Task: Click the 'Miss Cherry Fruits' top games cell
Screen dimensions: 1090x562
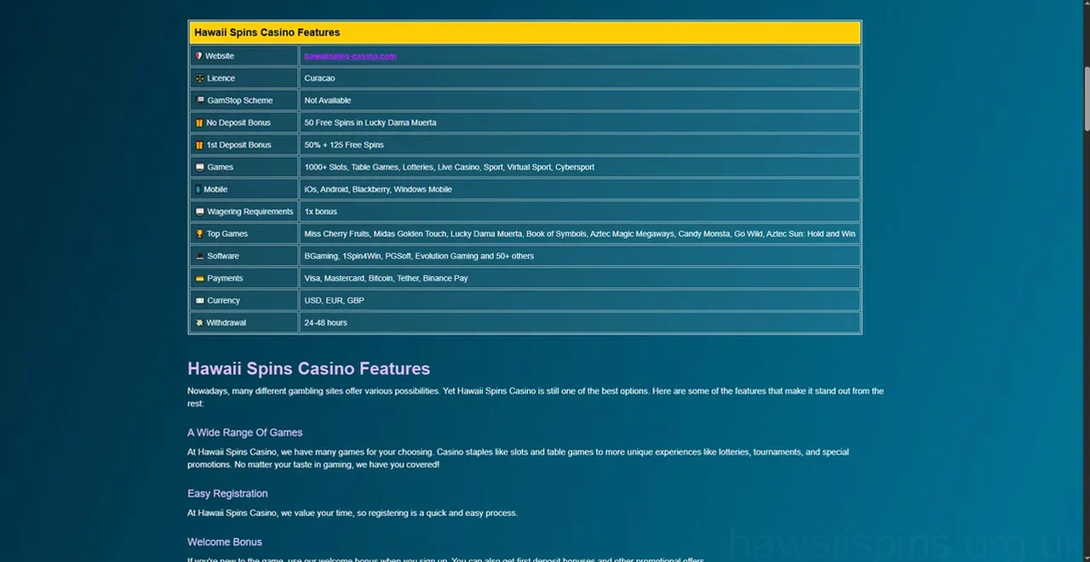Action: point(579,234)
